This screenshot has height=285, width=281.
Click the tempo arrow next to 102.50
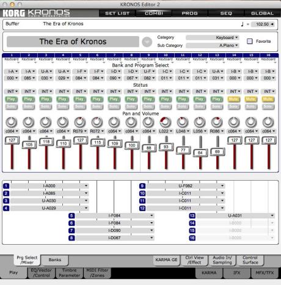[x=272, y=24]
